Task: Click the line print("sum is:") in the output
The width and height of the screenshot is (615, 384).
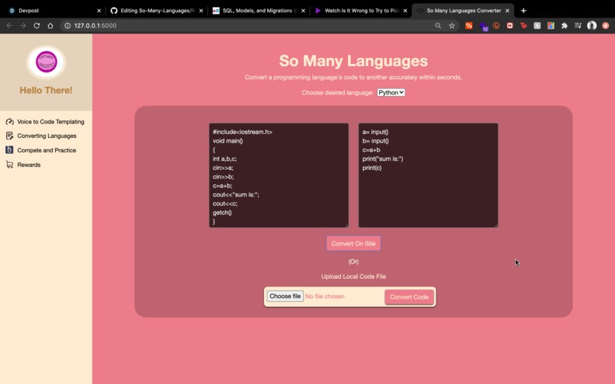Action: (382, 158)
